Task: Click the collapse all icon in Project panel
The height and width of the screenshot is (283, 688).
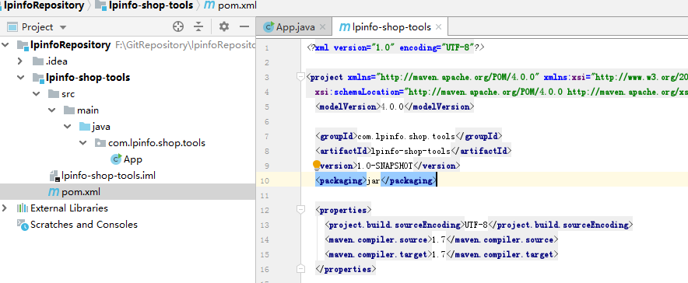Action: [198, 26]
